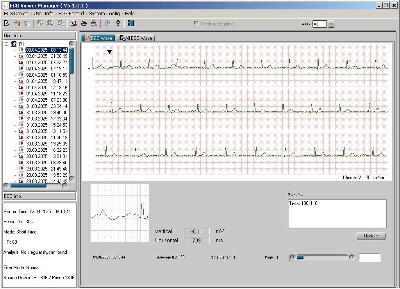This screenshot has height=289, width=400.
Task: Click the Remarks text box
Action: [337, 214]
